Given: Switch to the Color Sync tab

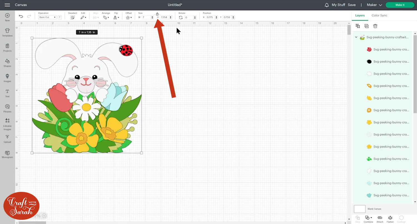Looking at the screenshot, I should (379, 16).
